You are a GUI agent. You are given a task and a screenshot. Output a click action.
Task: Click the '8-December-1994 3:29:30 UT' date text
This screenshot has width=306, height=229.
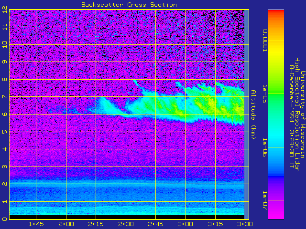(x=292, y=116)
